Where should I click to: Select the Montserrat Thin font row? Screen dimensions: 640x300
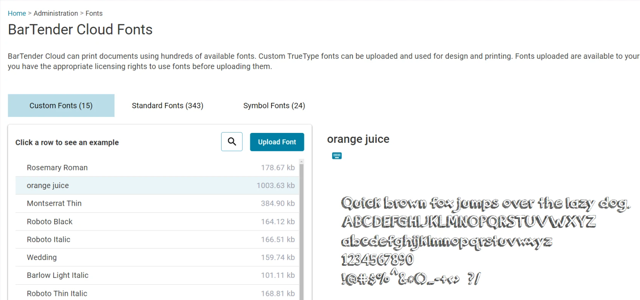click(x=157, y=203)
